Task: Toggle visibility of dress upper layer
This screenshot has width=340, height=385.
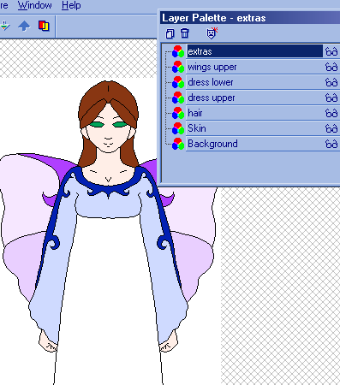Action: click(331, 98)
